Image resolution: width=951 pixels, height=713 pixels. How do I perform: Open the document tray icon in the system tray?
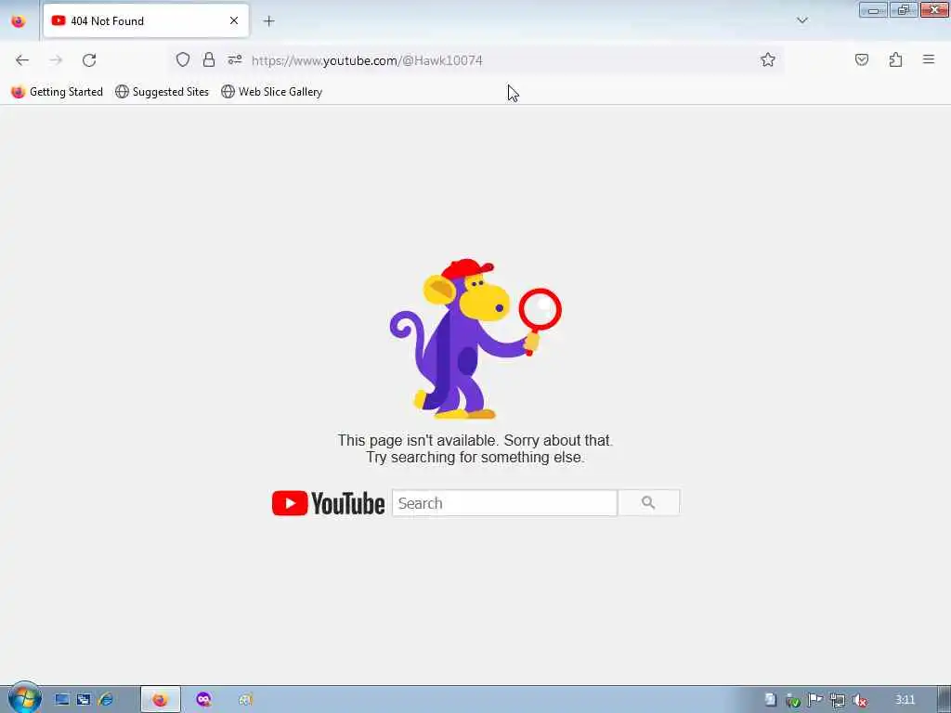tap(771, 700)
